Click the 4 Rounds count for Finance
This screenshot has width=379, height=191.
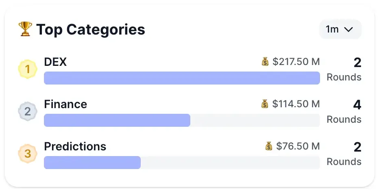point(344,111)
